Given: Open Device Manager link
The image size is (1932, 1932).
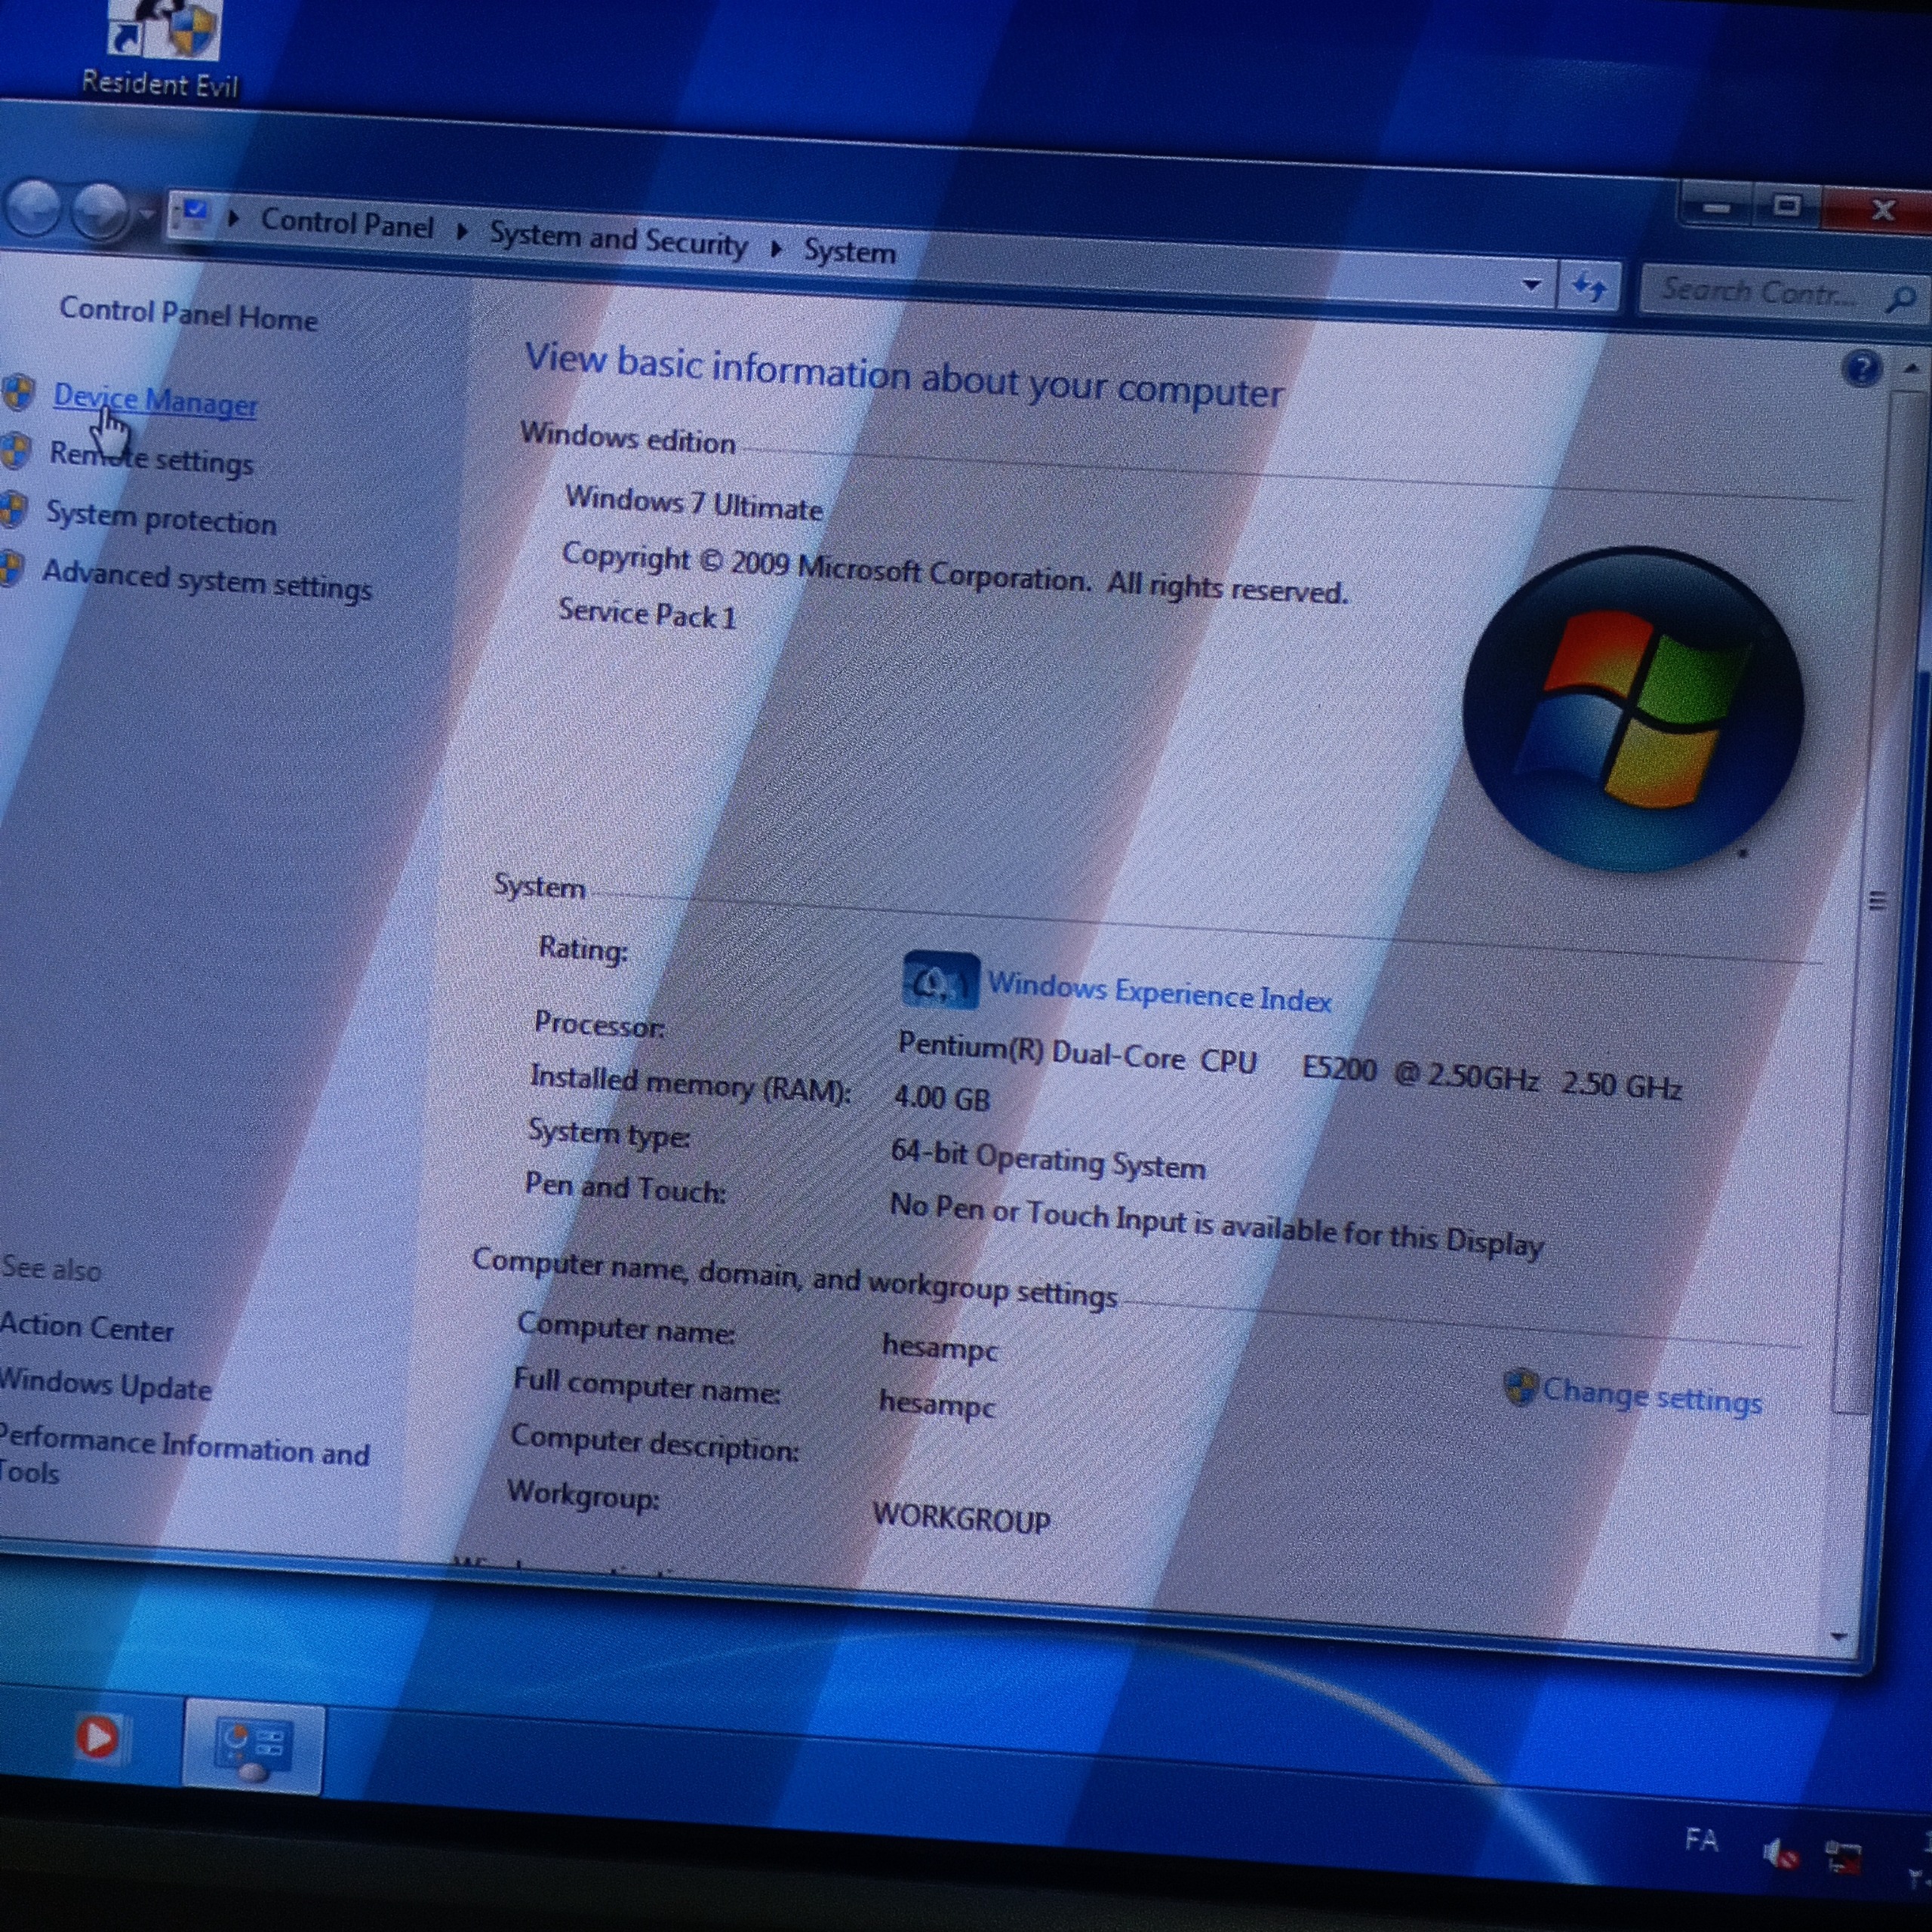Looking at the screenshot, I should pyautogui.click(x=155, y=401).
